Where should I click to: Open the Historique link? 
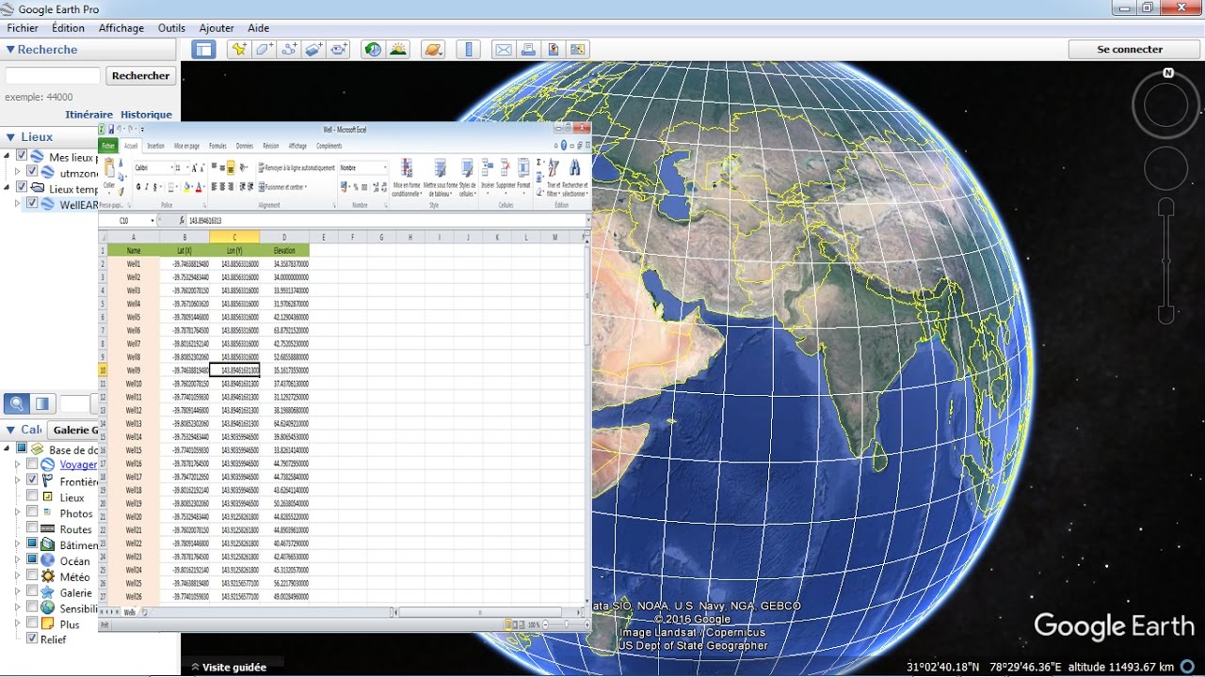(x=146, y=115)
